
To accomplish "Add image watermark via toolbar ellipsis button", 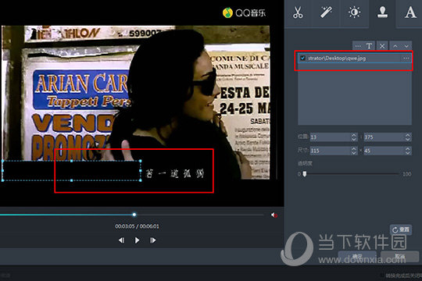I will 358,46.
